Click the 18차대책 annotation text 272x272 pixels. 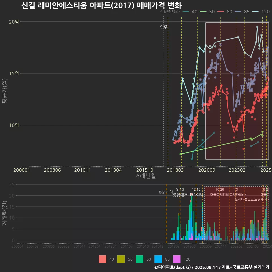pyautogui.click(x=196, y=195)
